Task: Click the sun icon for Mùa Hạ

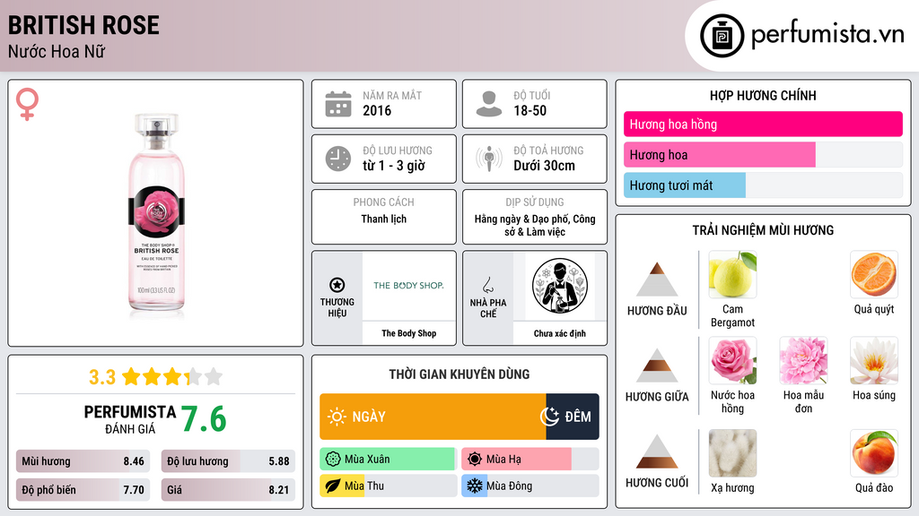Action: (x=475, y=460)
